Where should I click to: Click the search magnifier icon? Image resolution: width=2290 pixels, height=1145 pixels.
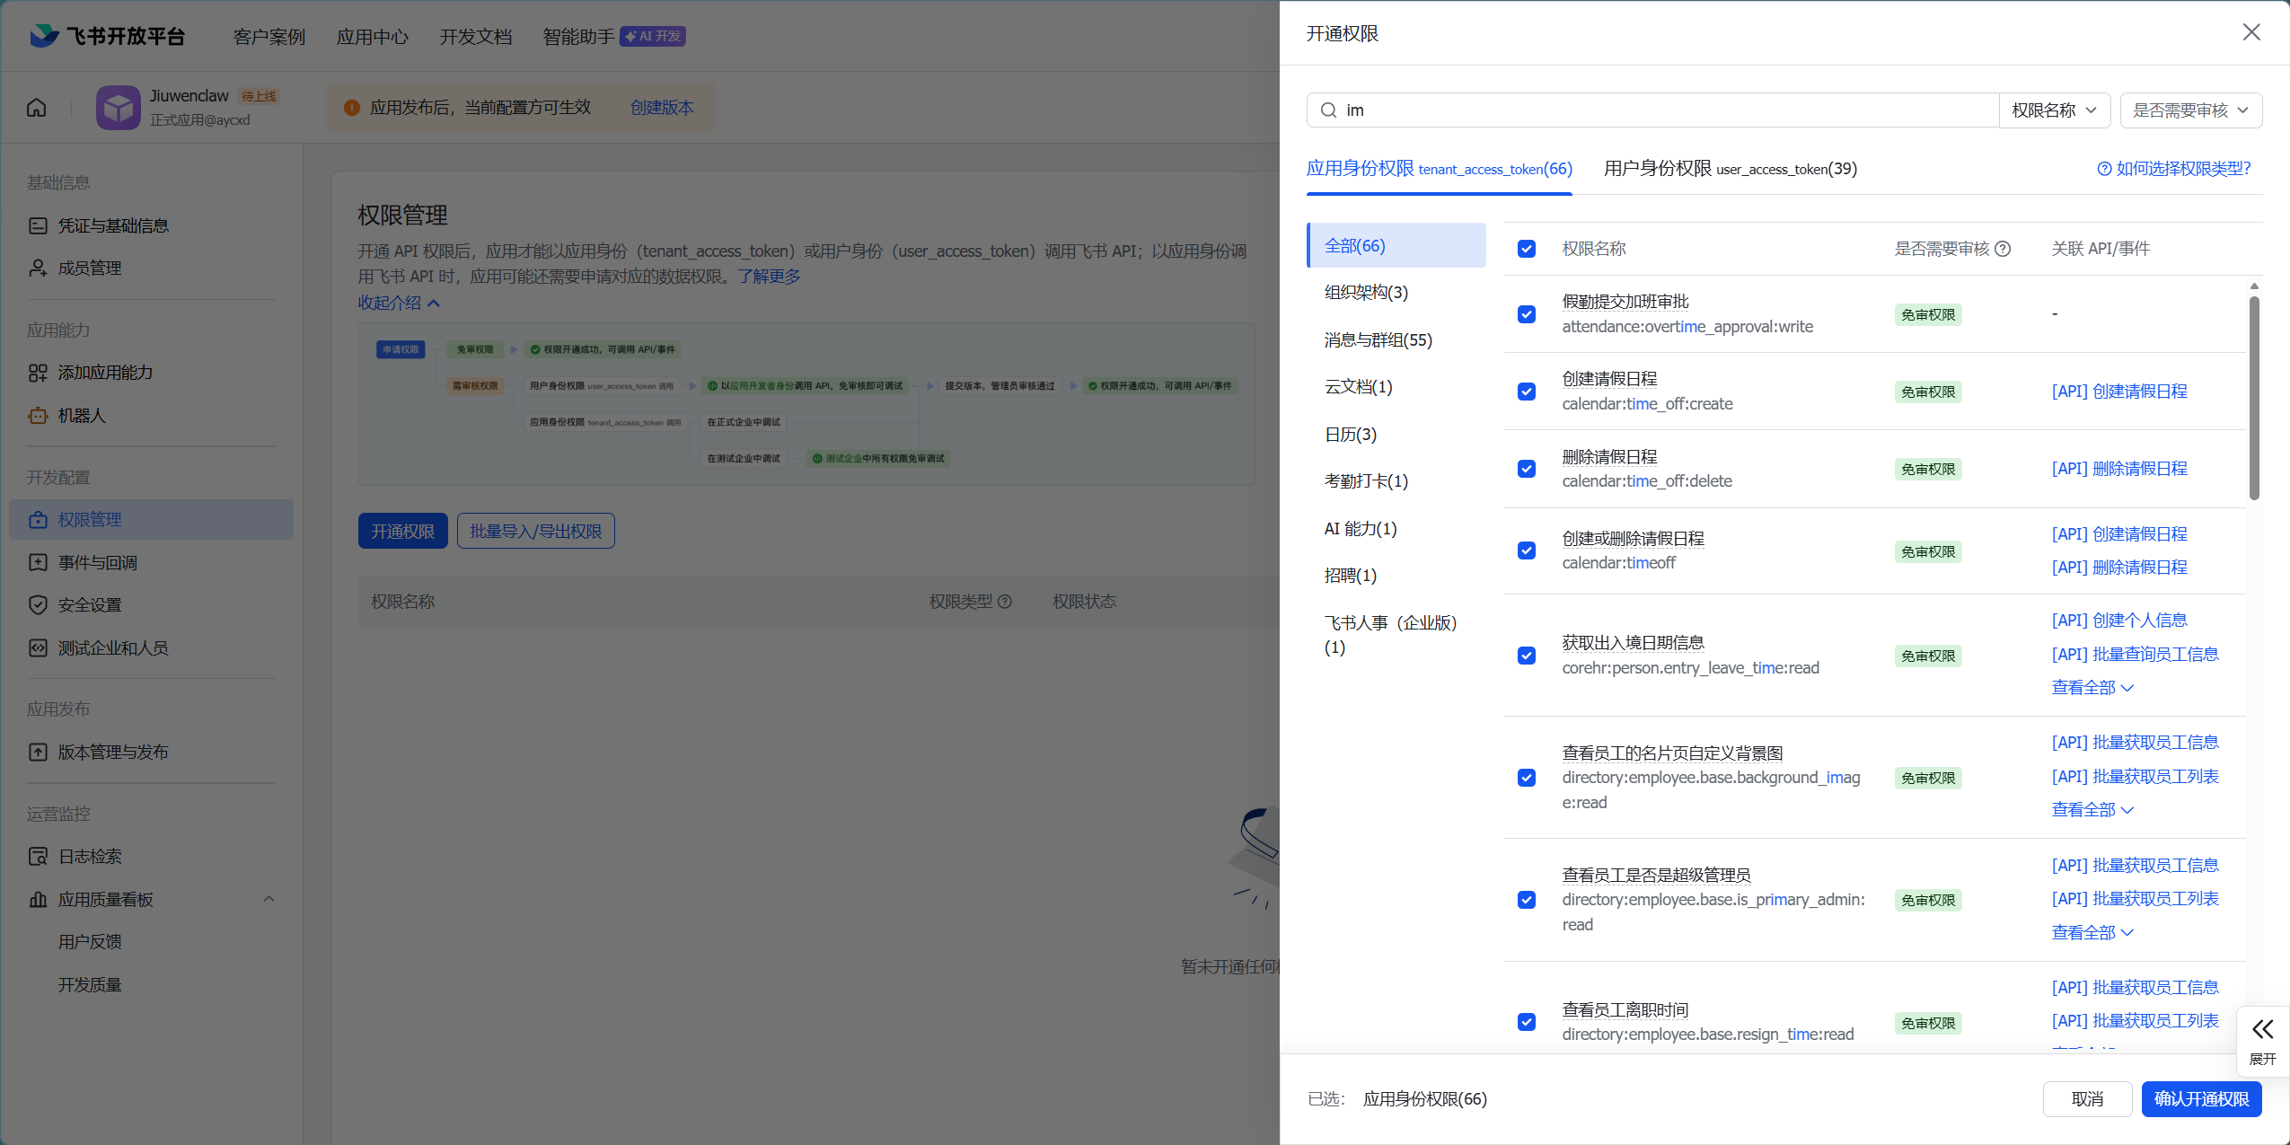point(1328,110)
